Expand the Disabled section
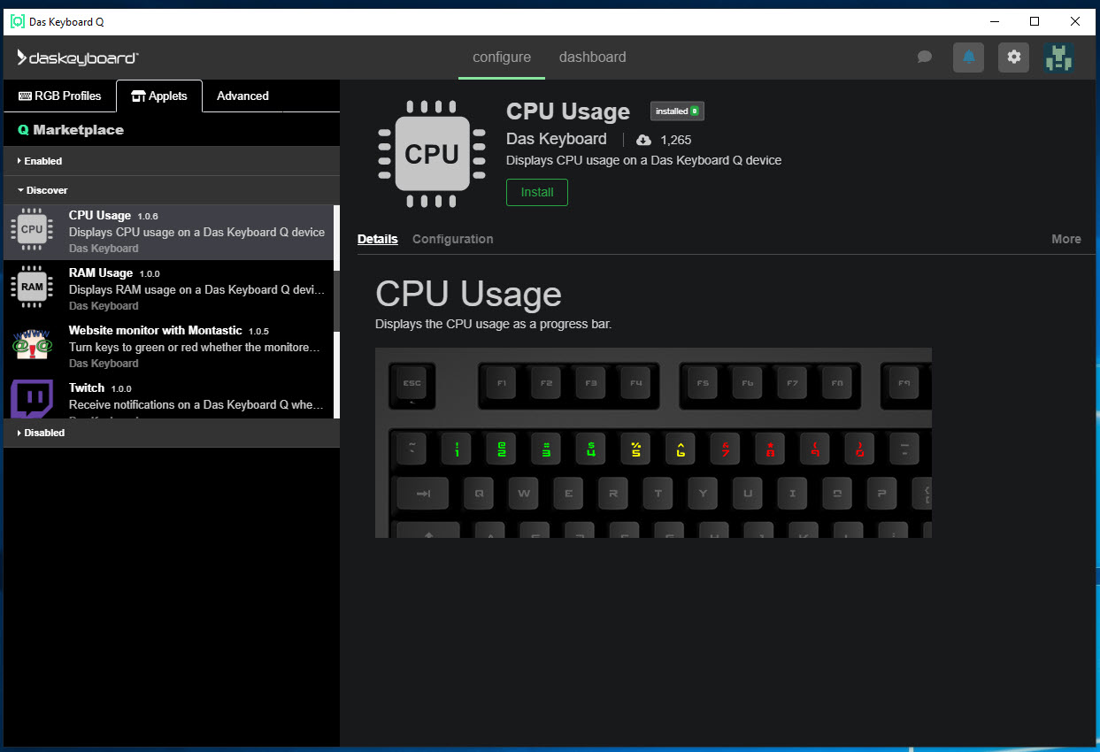1100x752 pixels. [172, 433]
